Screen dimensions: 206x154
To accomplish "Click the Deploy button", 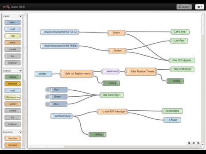I will pyautogui.click(x=184, y=7).
